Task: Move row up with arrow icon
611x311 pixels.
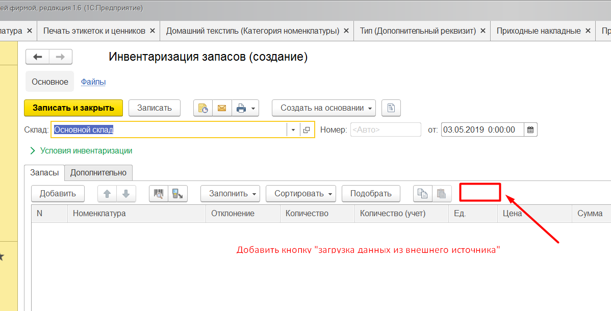Action: (107, 194)
